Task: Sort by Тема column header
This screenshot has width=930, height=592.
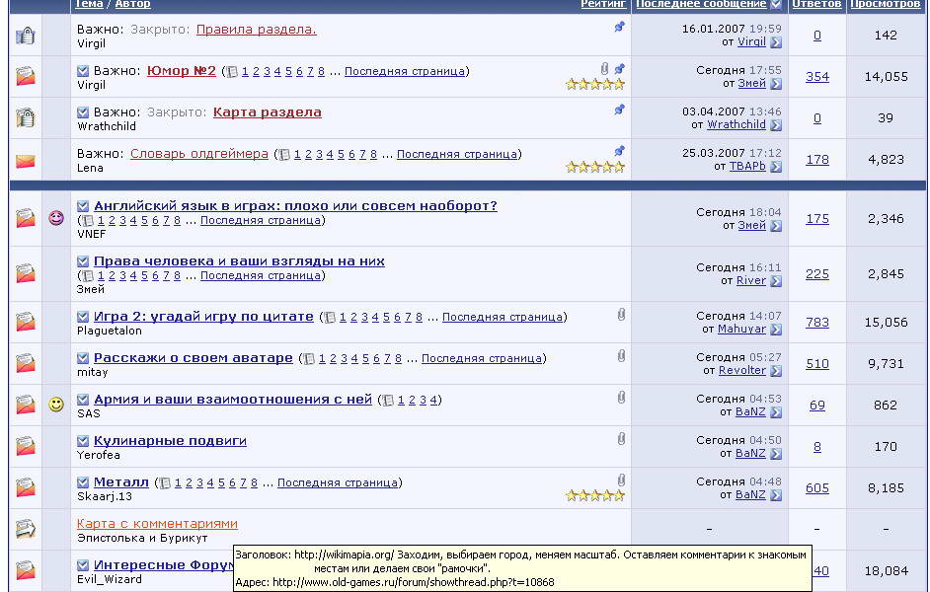Action: pyautogui.click(x=89, y=4)
